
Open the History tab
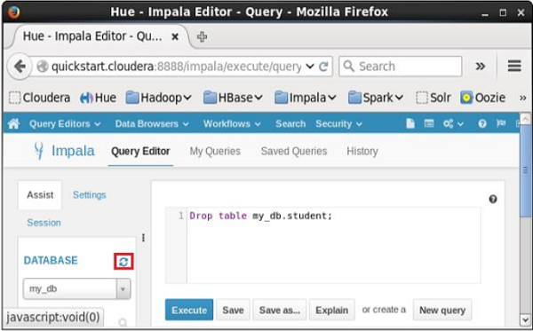pos(362,151)
